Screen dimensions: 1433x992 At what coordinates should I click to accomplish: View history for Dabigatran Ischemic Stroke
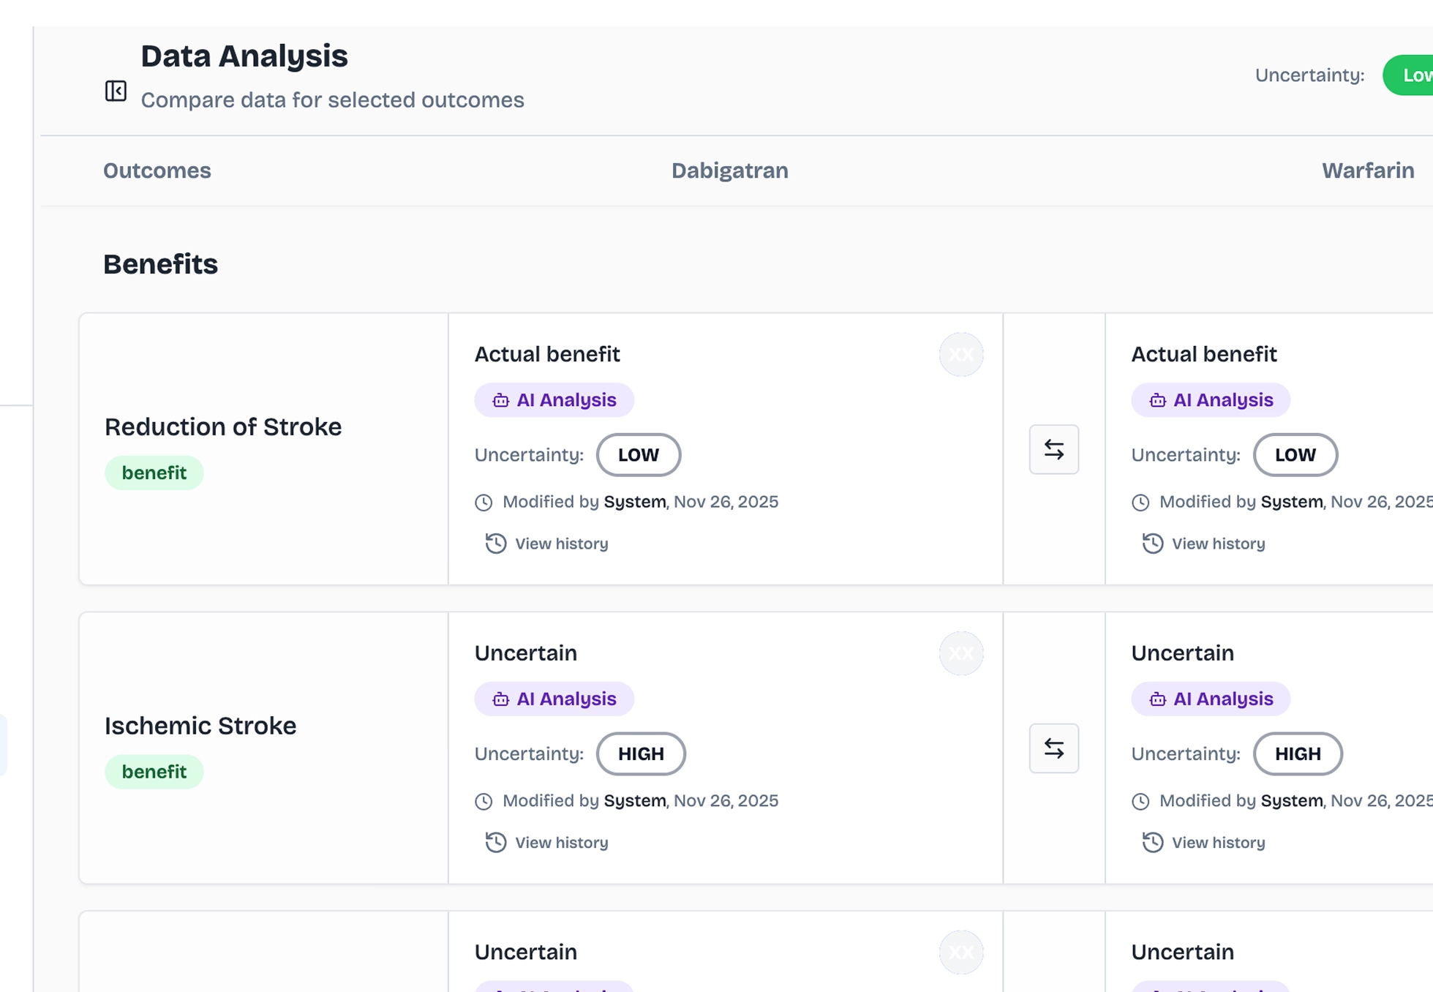click(x=561, y=843)
